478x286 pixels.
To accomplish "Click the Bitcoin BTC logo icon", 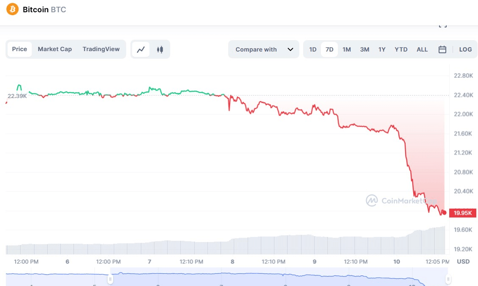I will coord(12,9).
